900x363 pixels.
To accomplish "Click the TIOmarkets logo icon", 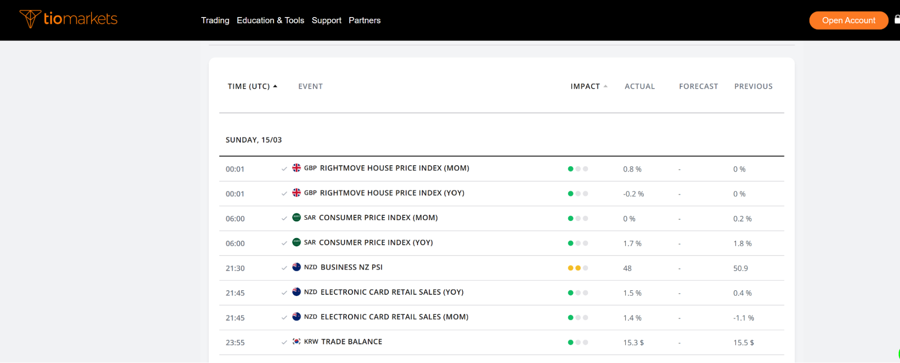I will point(30,19).
